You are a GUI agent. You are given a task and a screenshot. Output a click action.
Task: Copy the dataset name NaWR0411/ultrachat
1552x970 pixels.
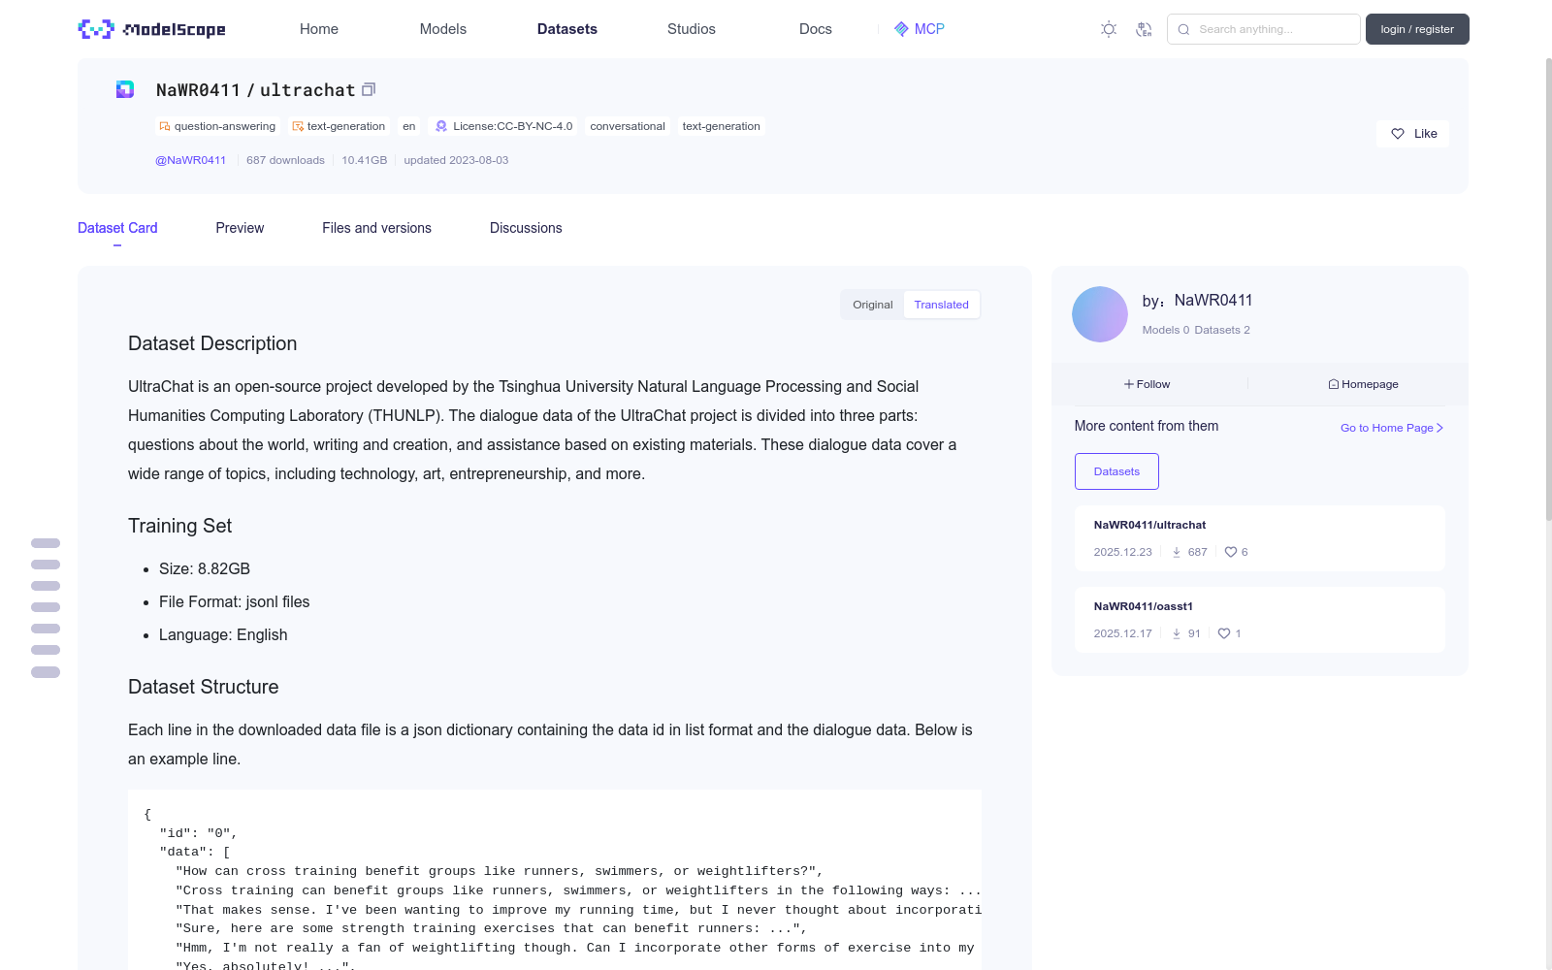pyautogui.click(x=369, y=89)
